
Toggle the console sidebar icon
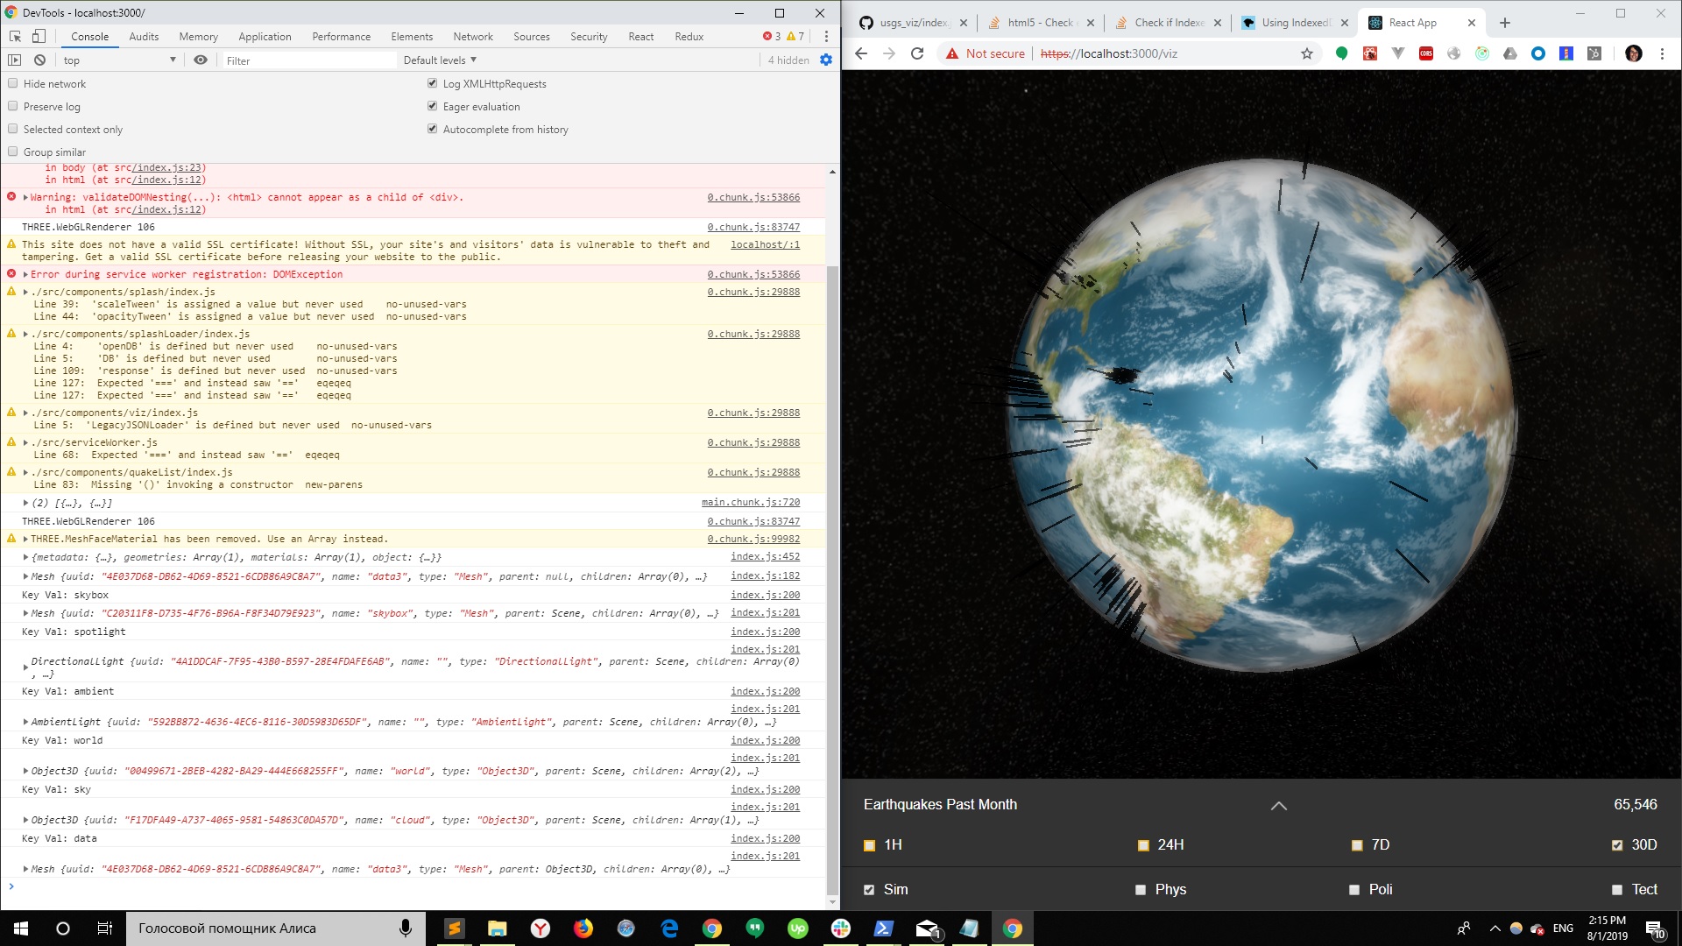point(15,60)
